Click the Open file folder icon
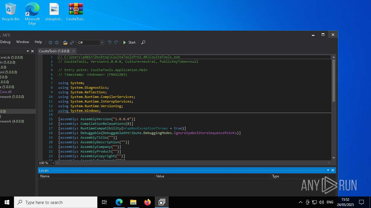The width and height of the screenshot is (371, 208). point(65,42)
